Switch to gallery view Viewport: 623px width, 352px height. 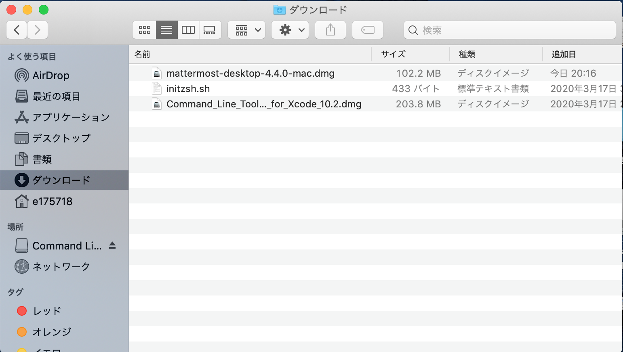pyautogui.click(x=210, y=30)
